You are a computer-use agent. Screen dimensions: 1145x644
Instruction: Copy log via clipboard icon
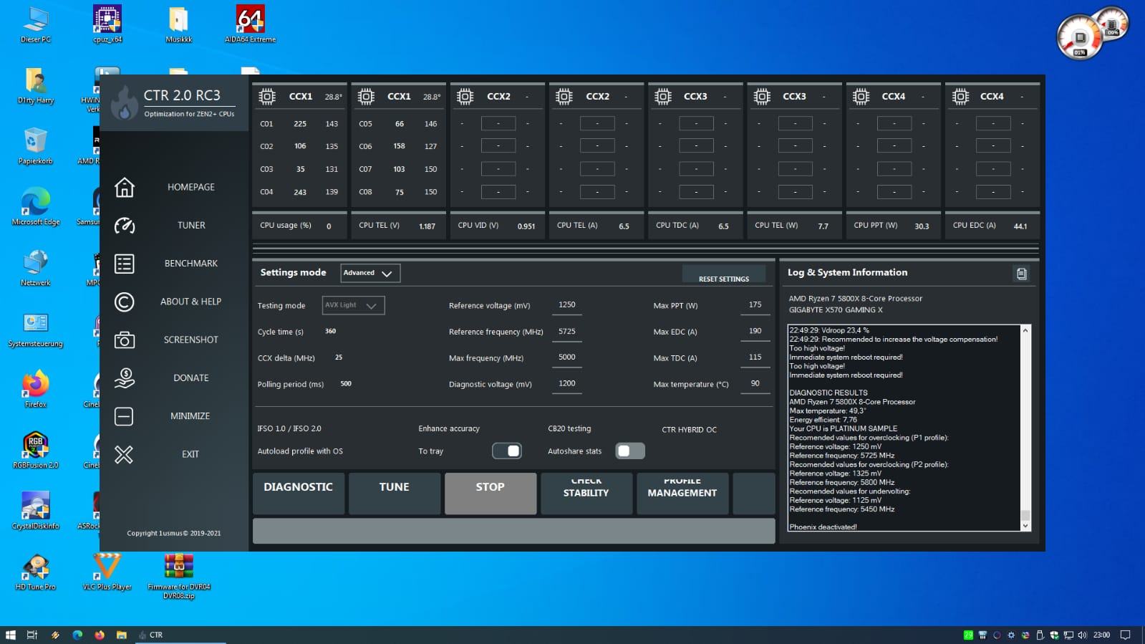(x=1021, y=274)
